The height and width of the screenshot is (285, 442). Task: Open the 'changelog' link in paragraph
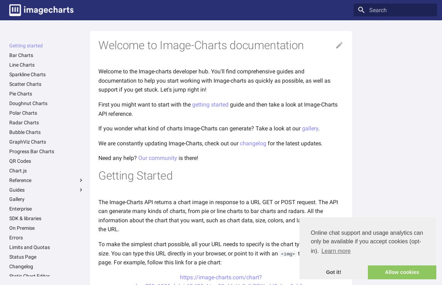[x=253, y=144]
